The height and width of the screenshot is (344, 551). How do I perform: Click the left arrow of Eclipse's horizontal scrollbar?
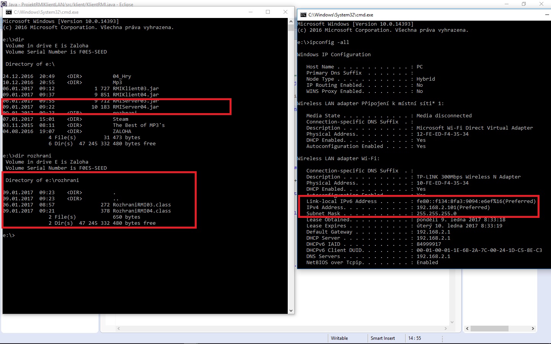[x=119, y=329]
